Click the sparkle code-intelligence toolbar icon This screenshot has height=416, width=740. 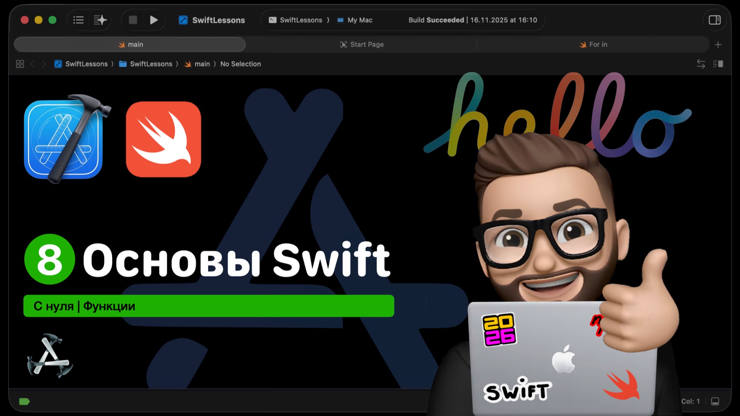pos(99,20)
